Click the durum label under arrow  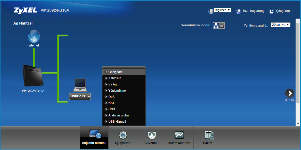[x=289, y=100]
